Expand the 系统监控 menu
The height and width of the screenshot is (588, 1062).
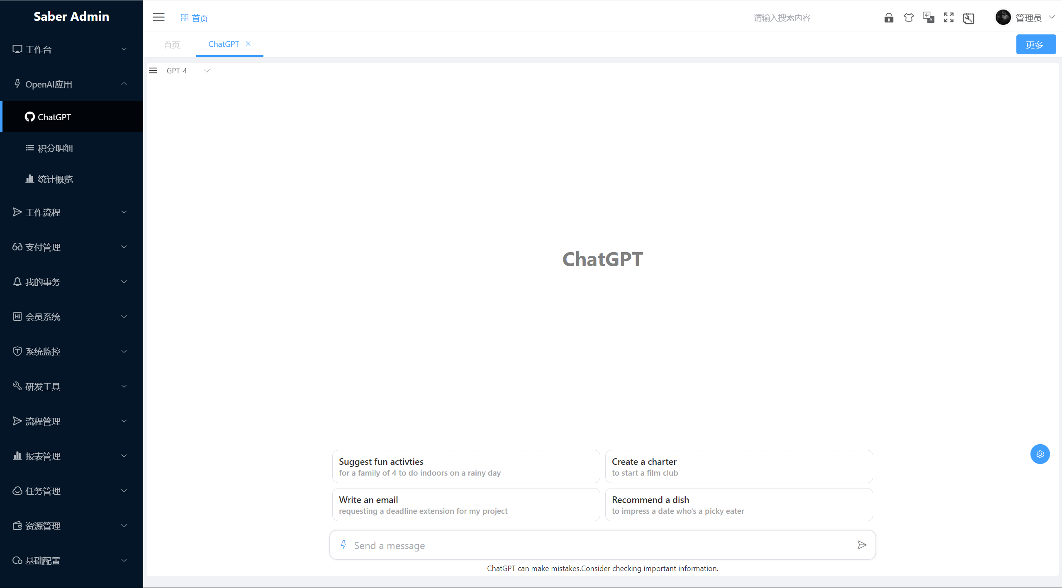click(x=71, y=352)
